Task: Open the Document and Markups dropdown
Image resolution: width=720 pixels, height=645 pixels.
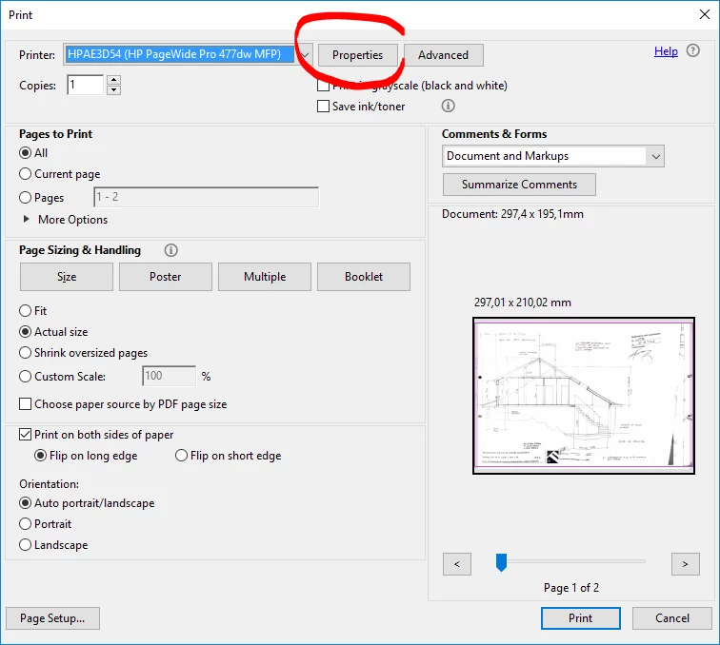Action: tap(552, 156)
